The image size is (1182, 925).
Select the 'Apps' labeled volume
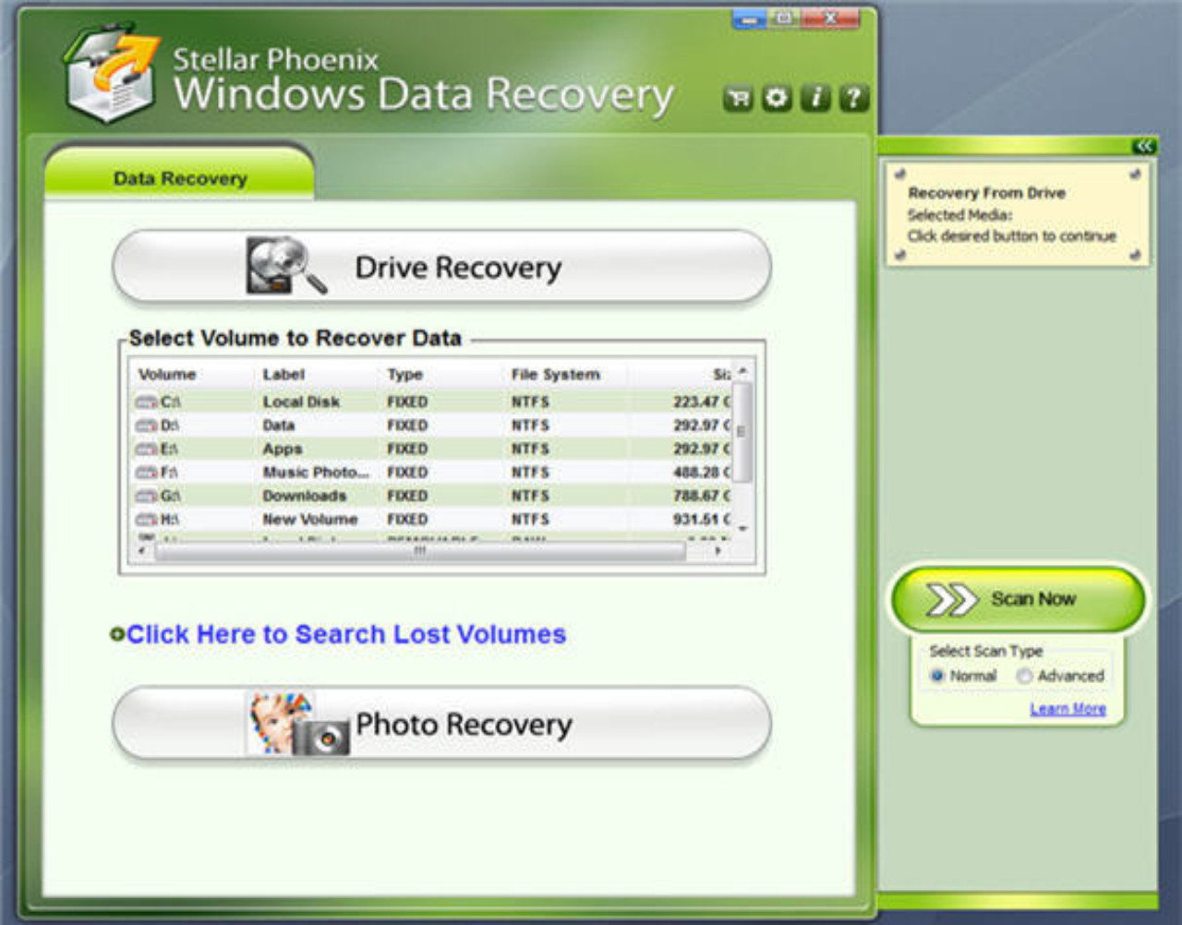click(432, 450)
